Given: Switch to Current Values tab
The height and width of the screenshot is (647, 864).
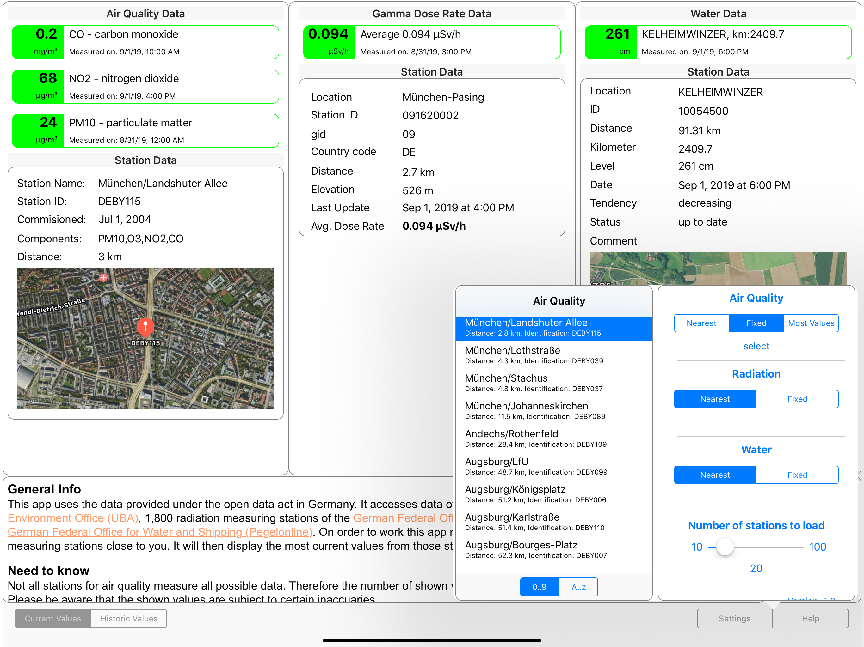Looking at the screenshot, I should [x=53, y=619].
